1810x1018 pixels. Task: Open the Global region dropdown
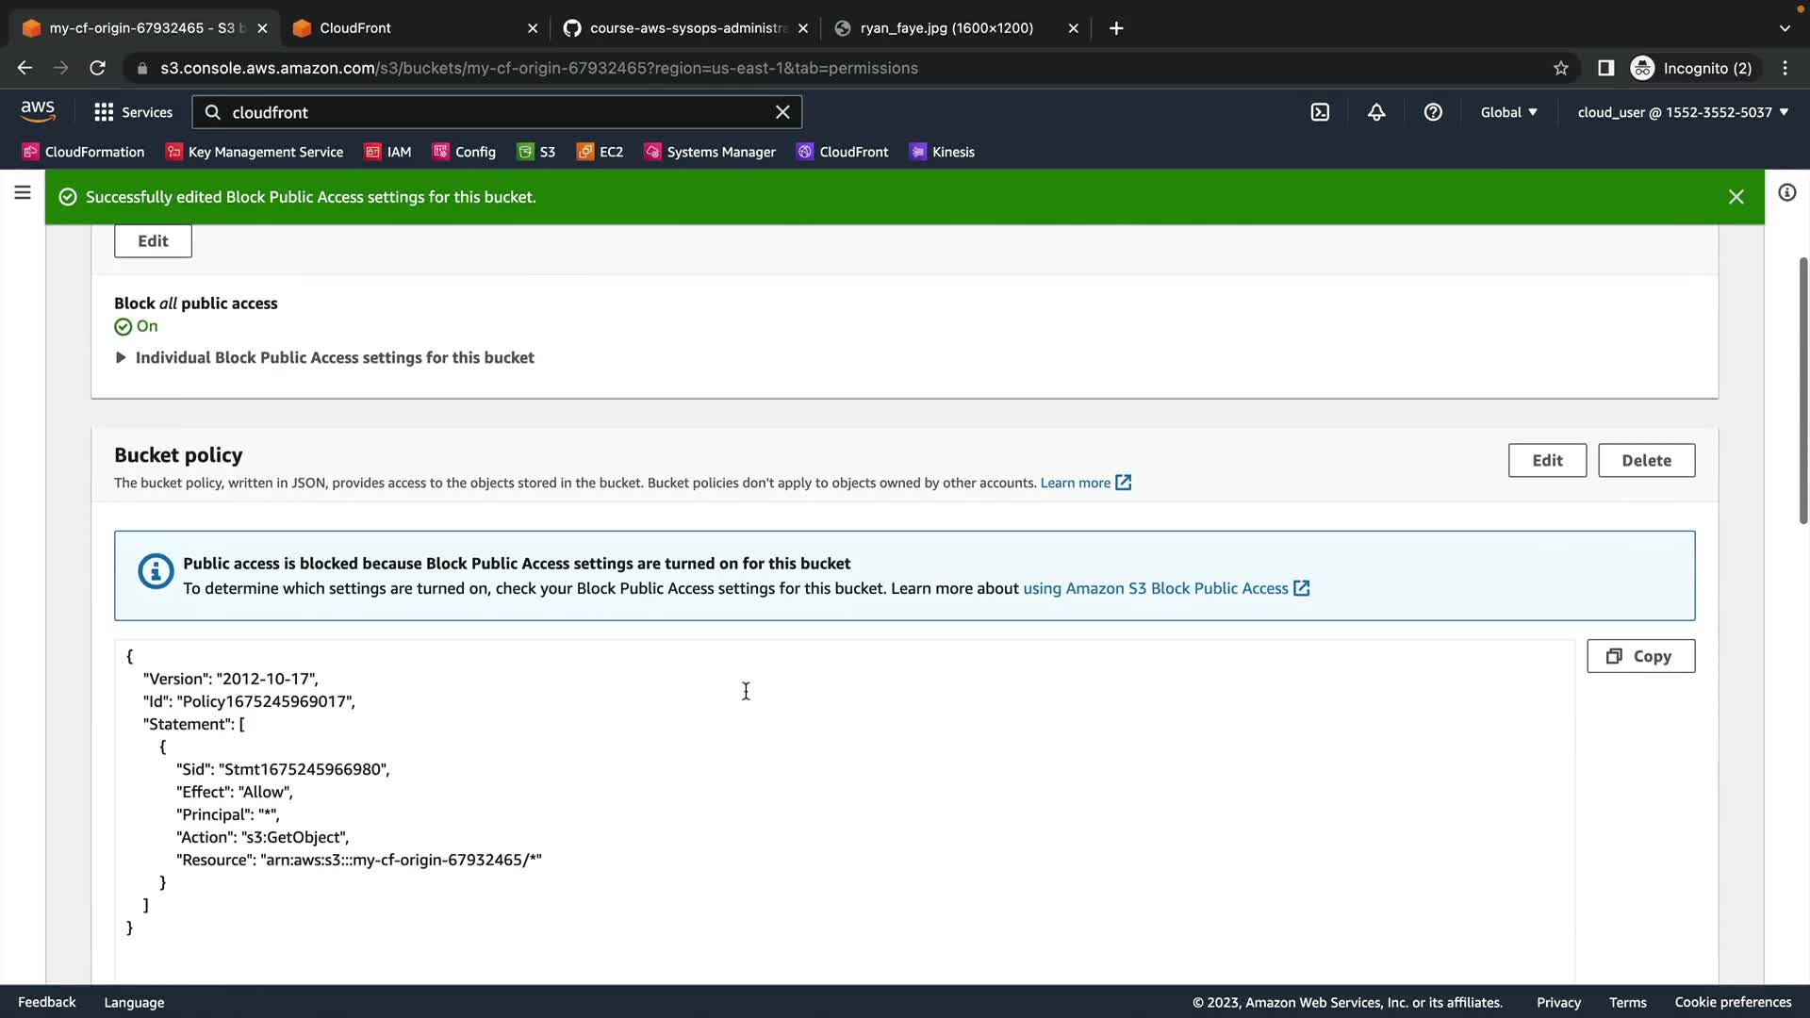tap(1508, 112)
